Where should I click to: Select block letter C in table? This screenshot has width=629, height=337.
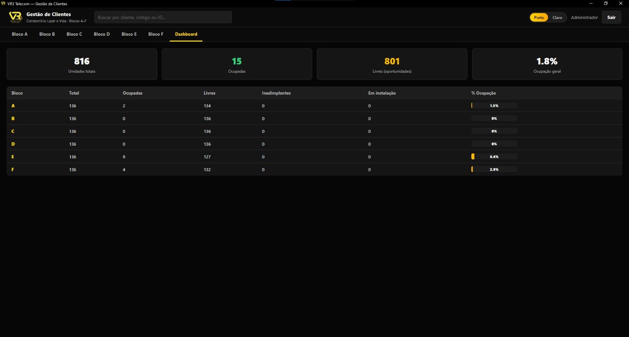pyautogui.click(x=13, y=131)
